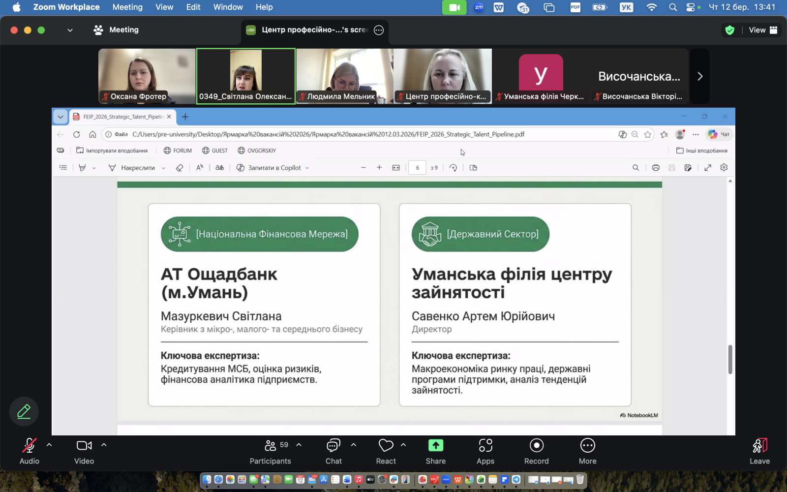This screenshot has width=787, height=492.
Task: Open the Window menu in menu bar
Action: pos(228,7)
